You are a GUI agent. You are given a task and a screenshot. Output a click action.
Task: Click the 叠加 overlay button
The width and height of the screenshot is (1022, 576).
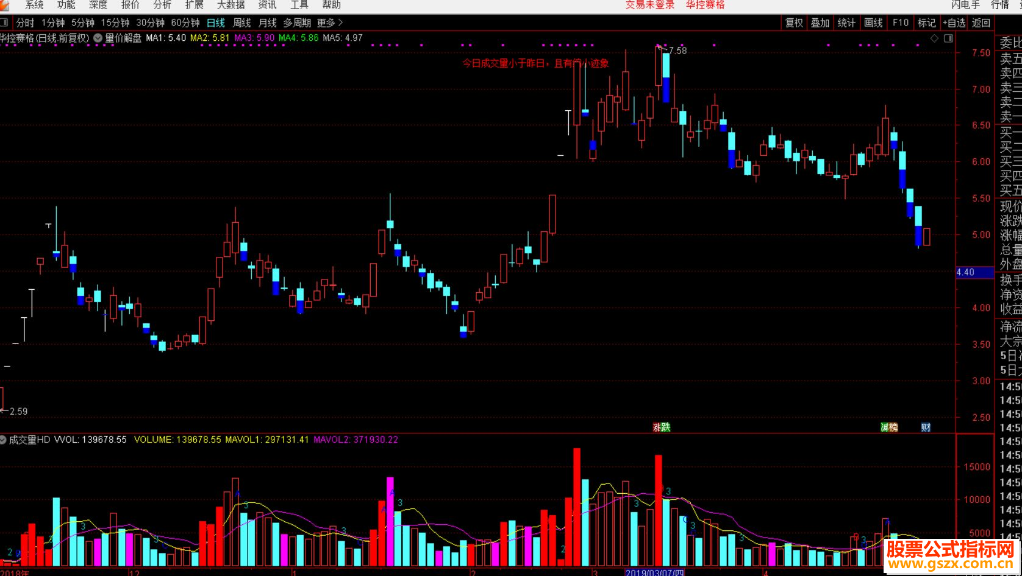[x=820, y=23]
